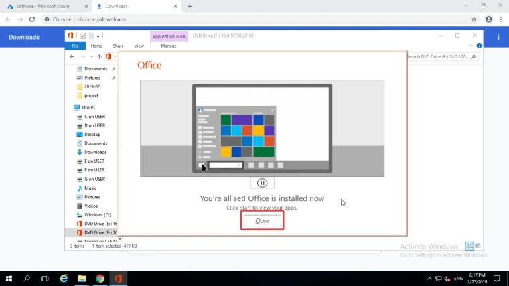Click Search DVD Drive field

443,56
